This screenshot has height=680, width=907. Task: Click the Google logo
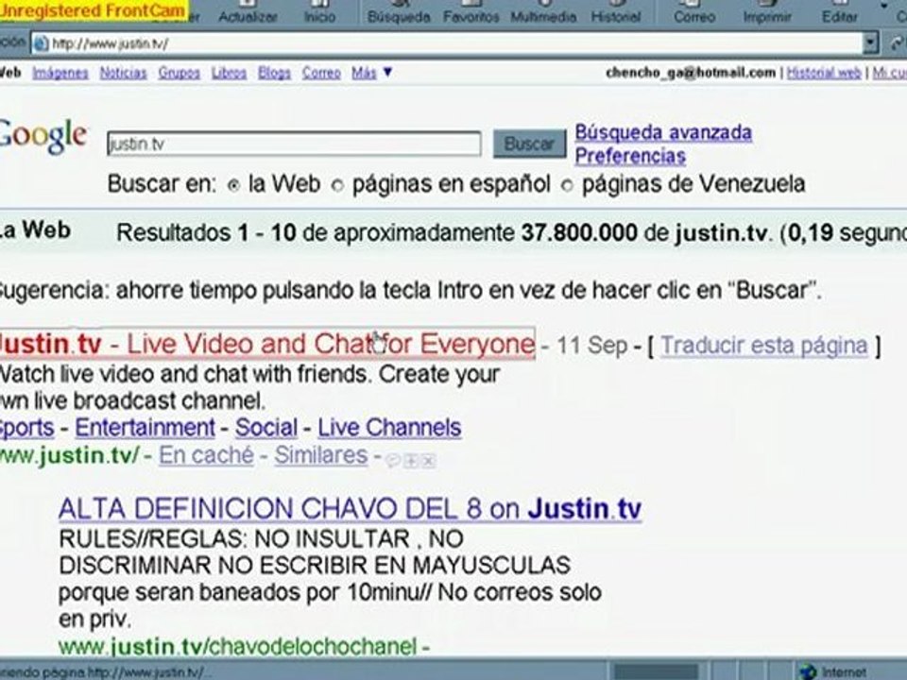[x=44, y=136]
